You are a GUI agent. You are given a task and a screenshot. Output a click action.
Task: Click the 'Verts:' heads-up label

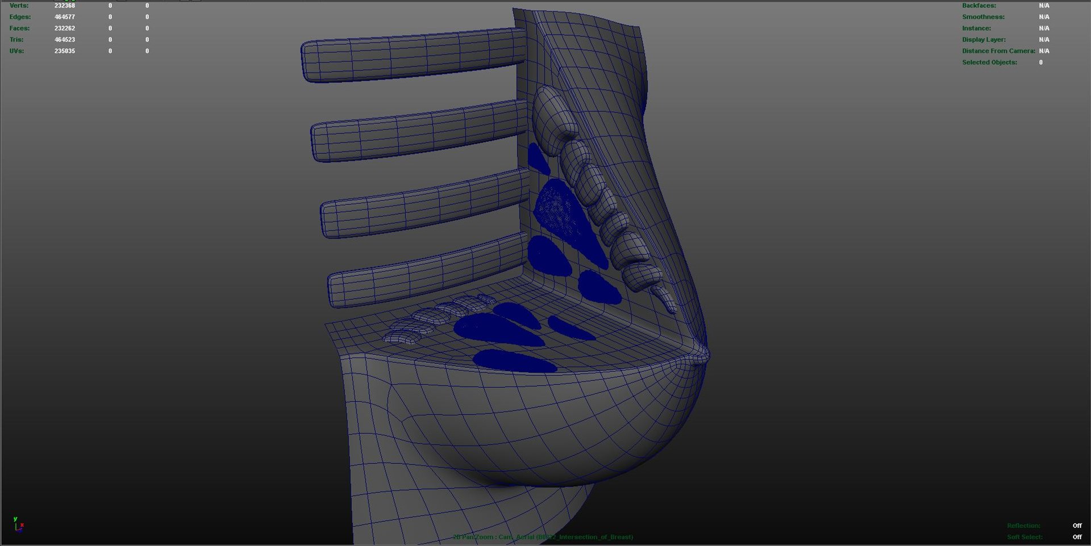pos(19,6)
